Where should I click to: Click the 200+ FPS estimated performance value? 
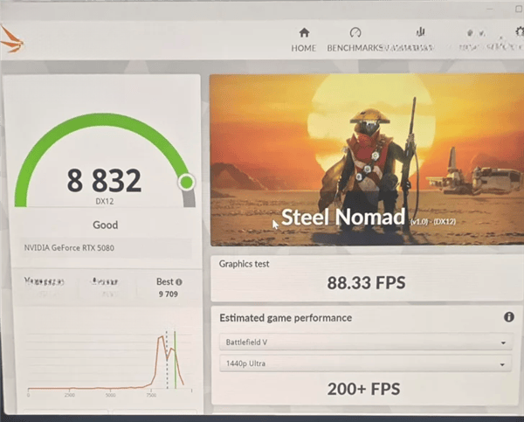tap(363, 389)
